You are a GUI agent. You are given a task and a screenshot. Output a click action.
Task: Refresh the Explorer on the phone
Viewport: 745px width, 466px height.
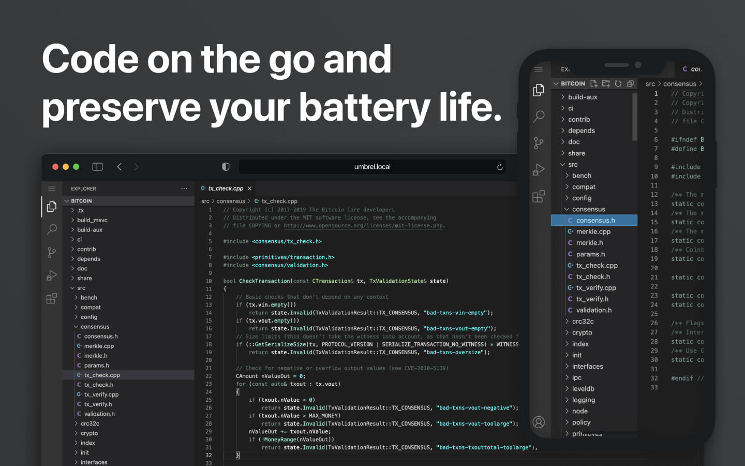(x=618, y=83)
